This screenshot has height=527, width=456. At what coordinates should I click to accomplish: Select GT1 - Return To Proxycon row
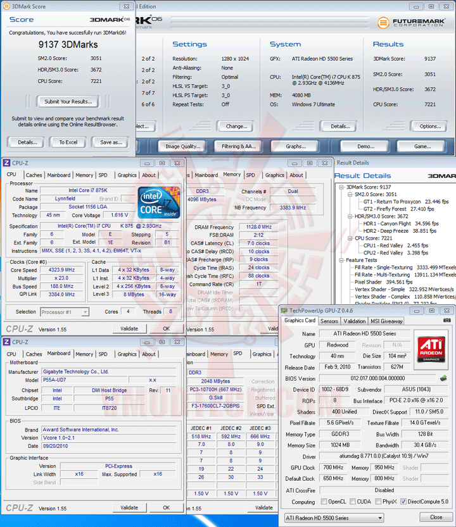pos(406,202)
